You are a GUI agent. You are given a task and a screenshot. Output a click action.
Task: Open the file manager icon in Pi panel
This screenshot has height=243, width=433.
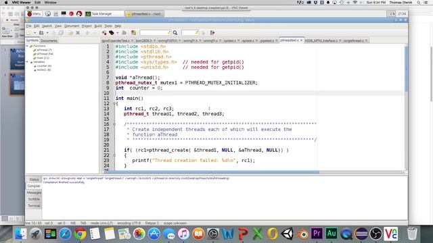(55, 13)
